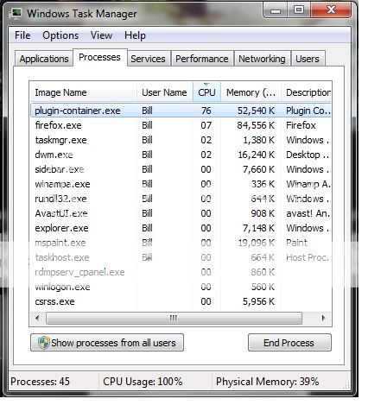Click the End Process button
The width and height of the screenshot is (368, 405).
289,343
